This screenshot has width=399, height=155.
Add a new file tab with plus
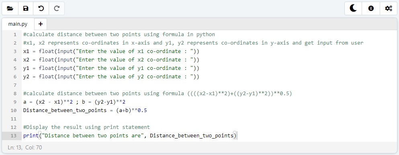tap(41, 24)
